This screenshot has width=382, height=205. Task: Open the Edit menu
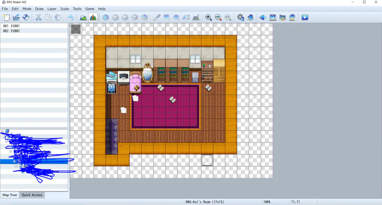coord(15,9)
